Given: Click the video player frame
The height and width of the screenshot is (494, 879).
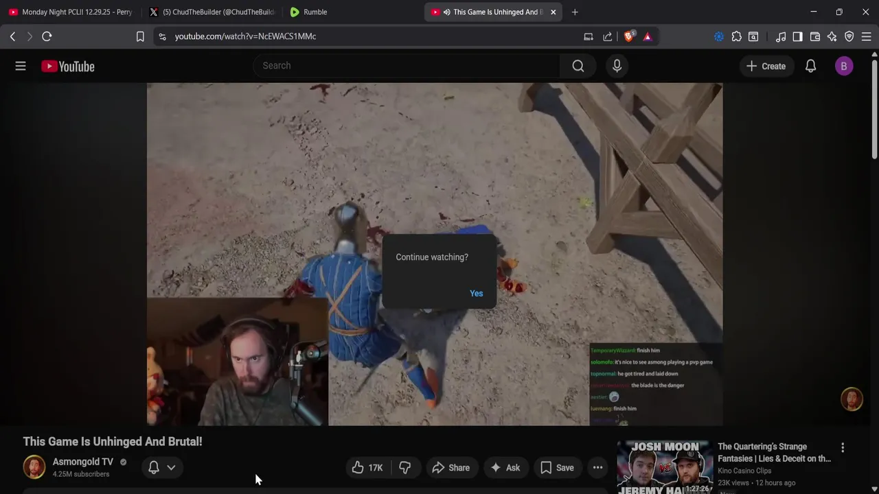Looking at the screenshot, I should [435, 255].
